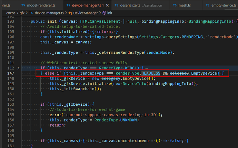The width and height of the screenshot is (238, 148).
Task: Click line number 153 in the gutter
Action: point(11,104)
